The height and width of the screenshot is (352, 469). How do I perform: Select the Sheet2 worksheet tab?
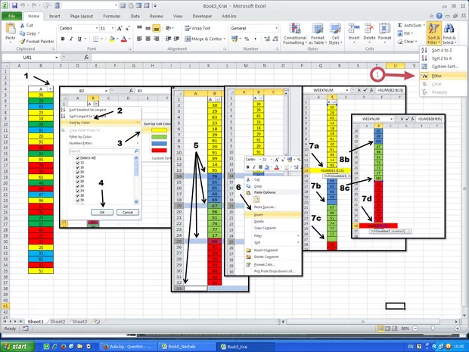tap(58, 321)
